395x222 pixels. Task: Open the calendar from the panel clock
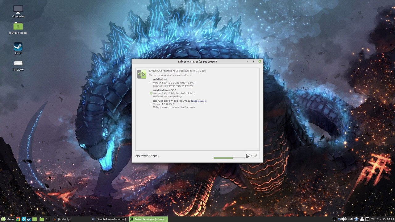click(x=382, y=219)
